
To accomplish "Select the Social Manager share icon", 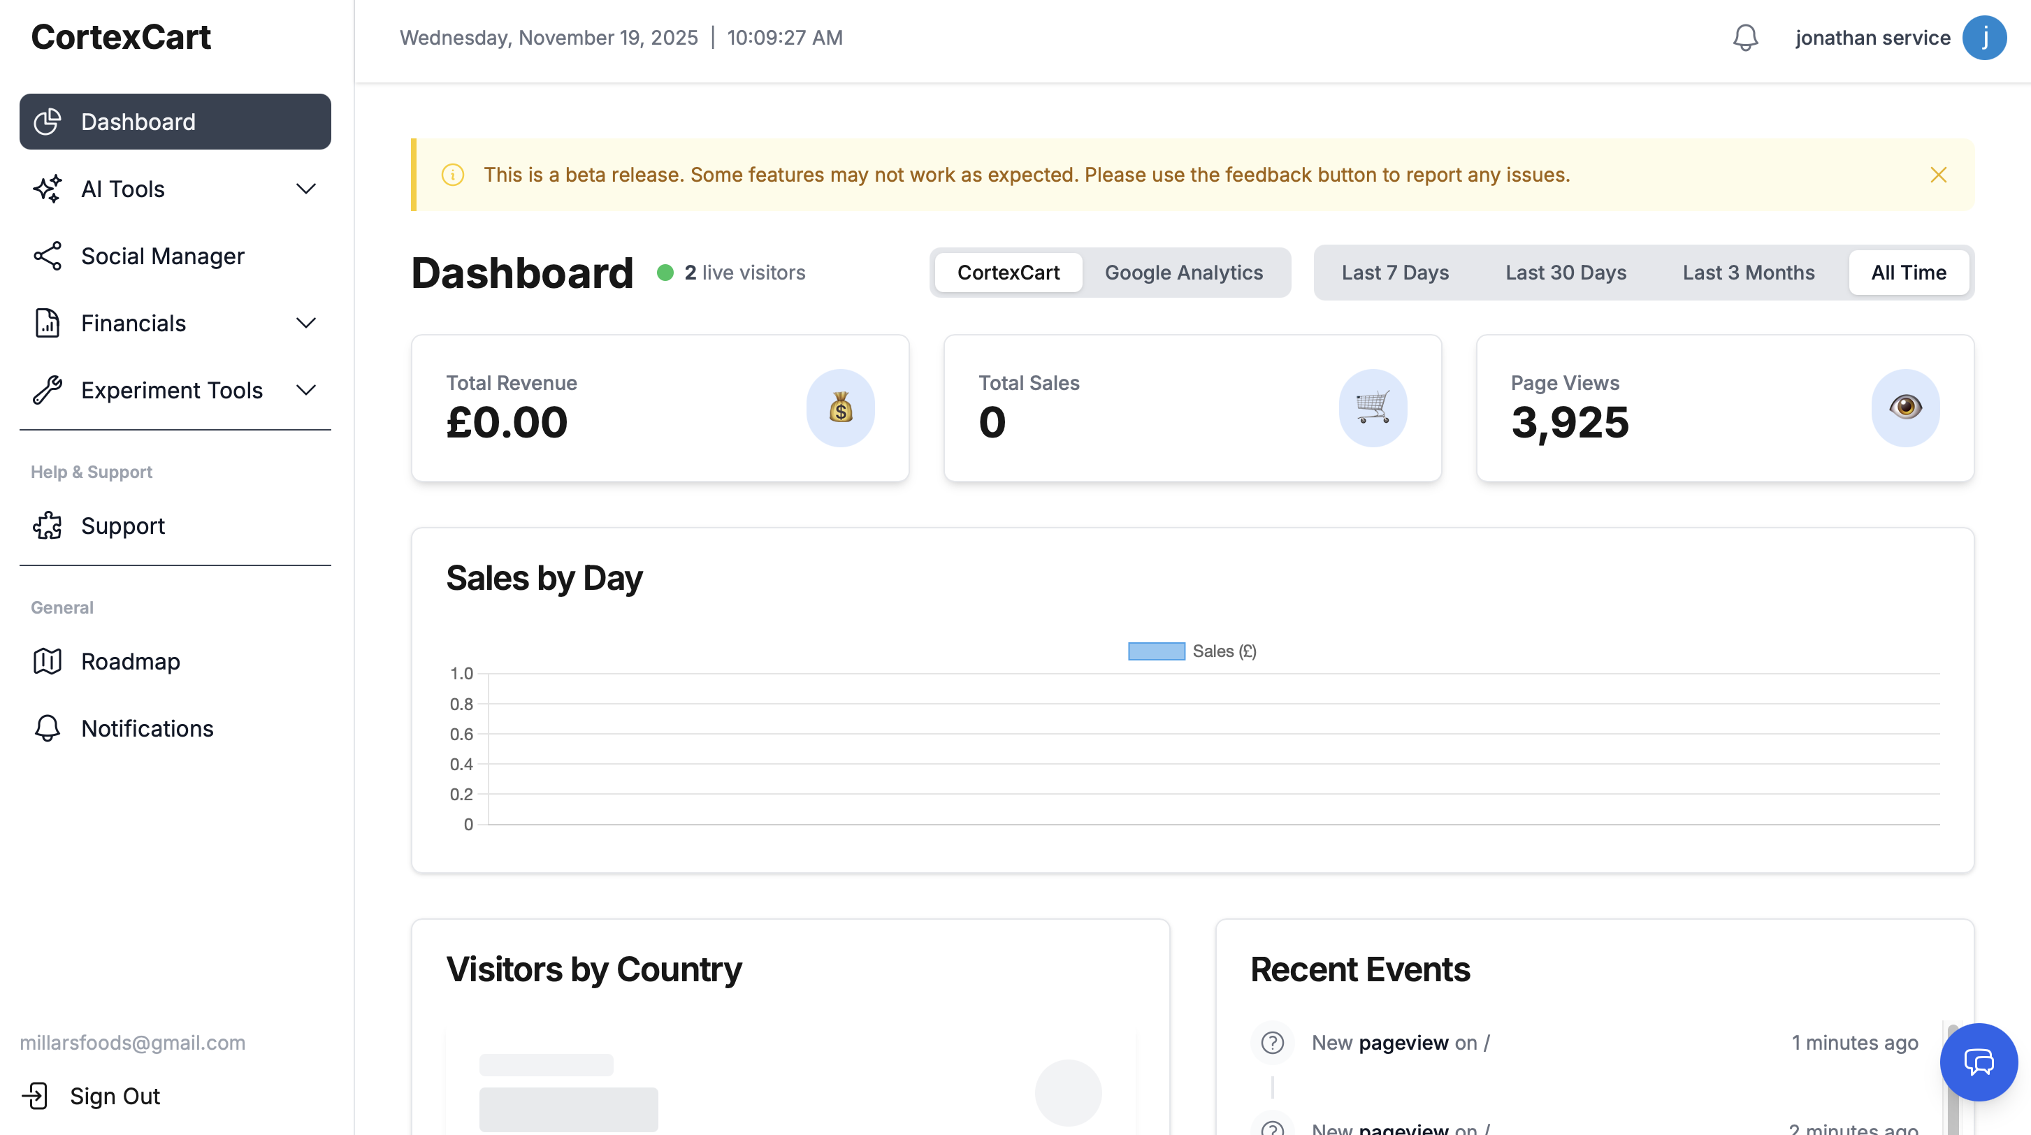I will 48,255.
